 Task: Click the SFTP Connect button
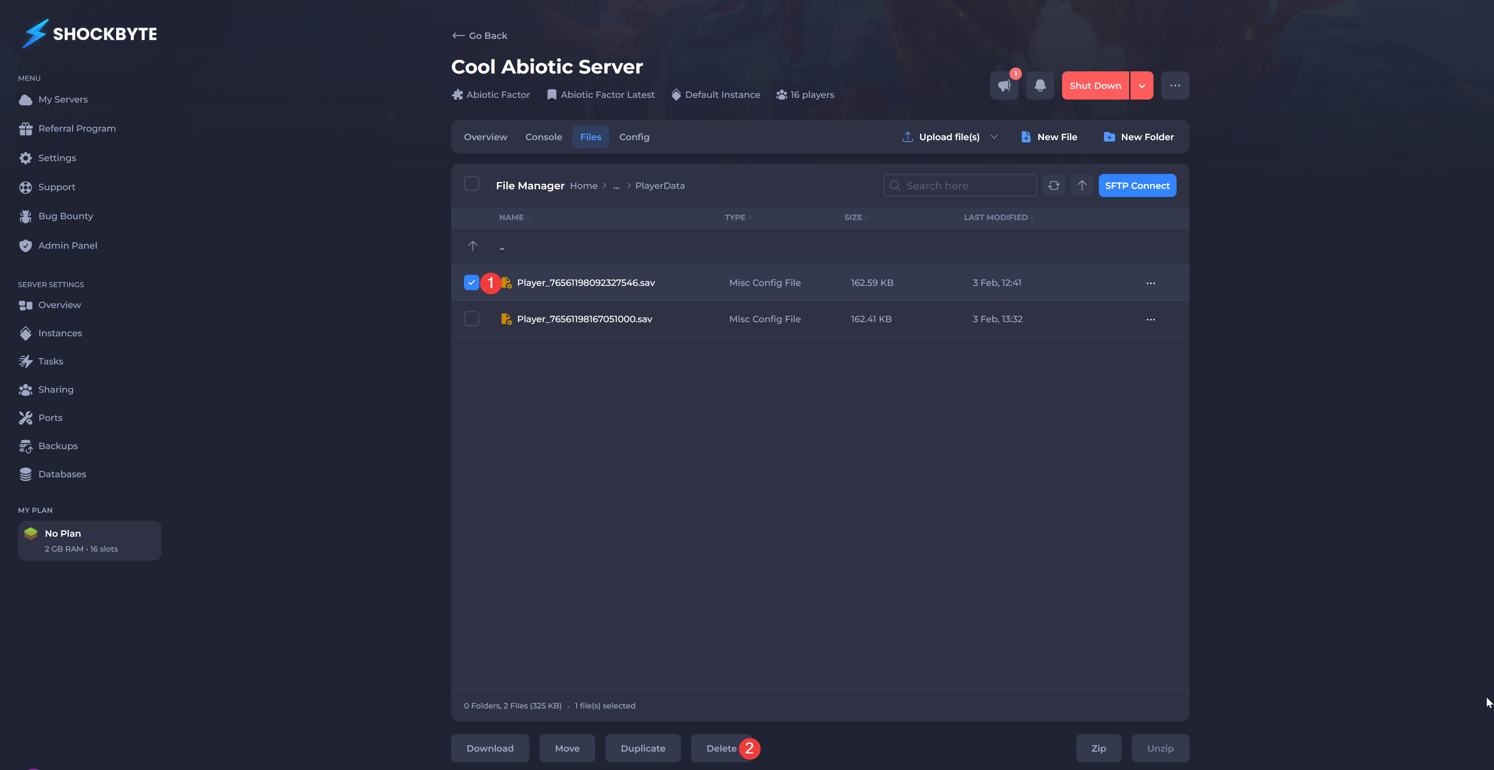(1137, 186)
